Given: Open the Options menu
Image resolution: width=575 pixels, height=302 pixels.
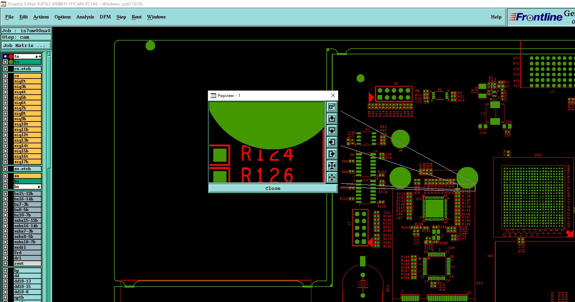Looking at the screenshot, I should click(63, 17).
